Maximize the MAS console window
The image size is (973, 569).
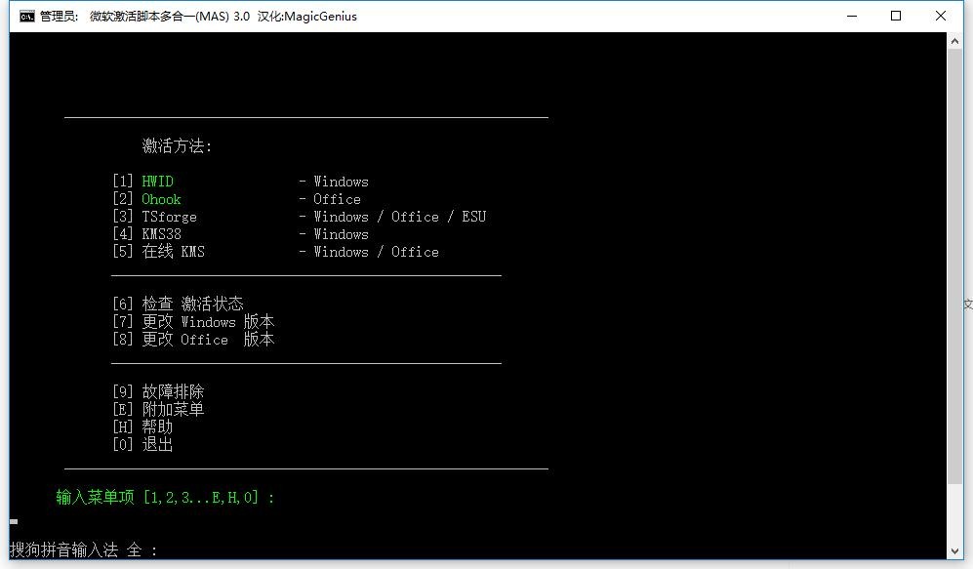[896, 17]
